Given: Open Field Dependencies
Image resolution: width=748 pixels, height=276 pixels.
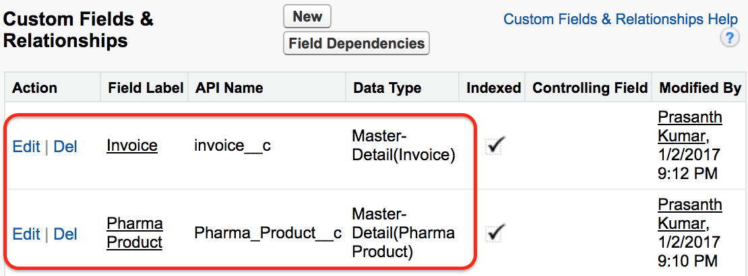Looking at the screenshot, I should click(356, 43).
